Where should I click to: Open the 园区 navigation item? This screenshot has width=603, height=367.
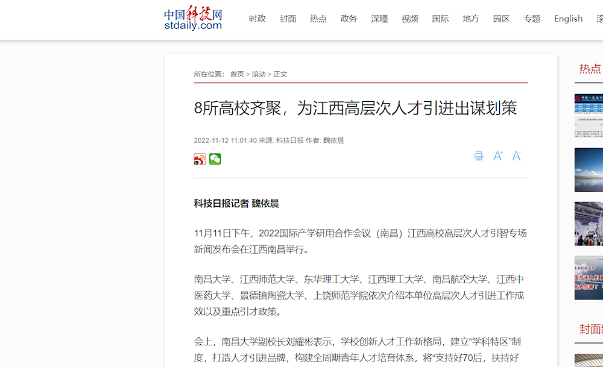click(501, 19)
